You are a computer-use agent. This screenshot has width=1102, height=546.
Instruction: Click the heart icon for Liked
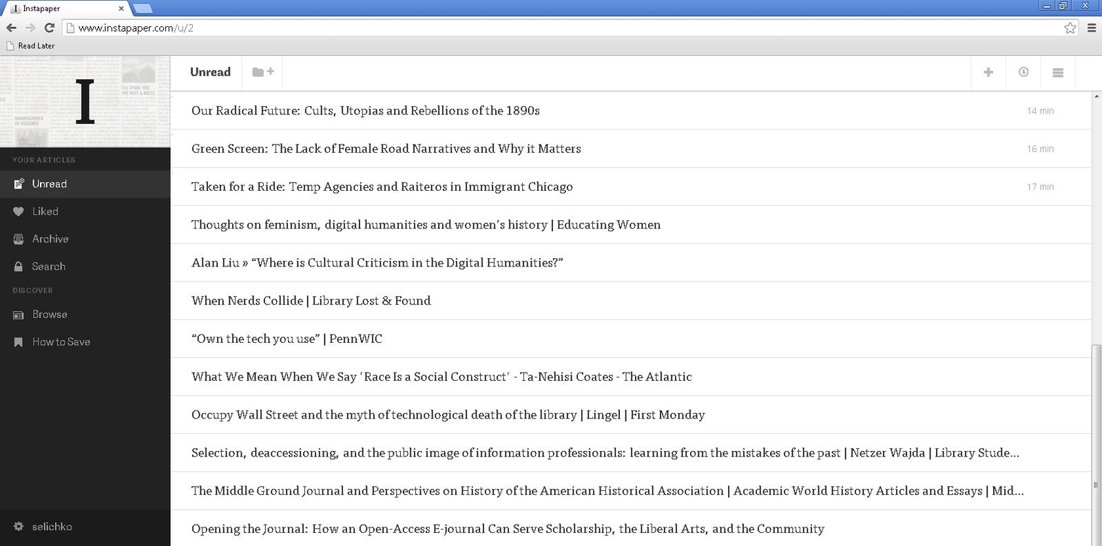[x=19, y=212]
